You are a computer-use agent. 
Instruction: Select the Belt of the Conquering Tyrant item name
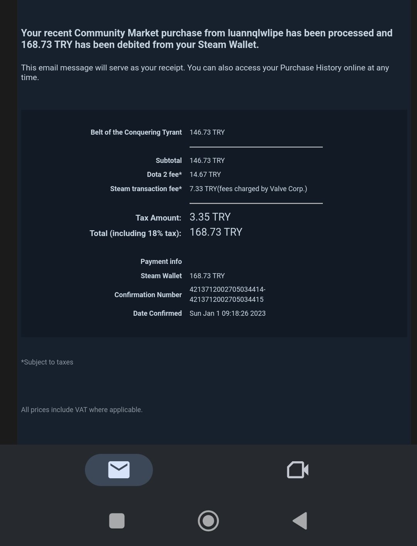[x=136, y=132]
